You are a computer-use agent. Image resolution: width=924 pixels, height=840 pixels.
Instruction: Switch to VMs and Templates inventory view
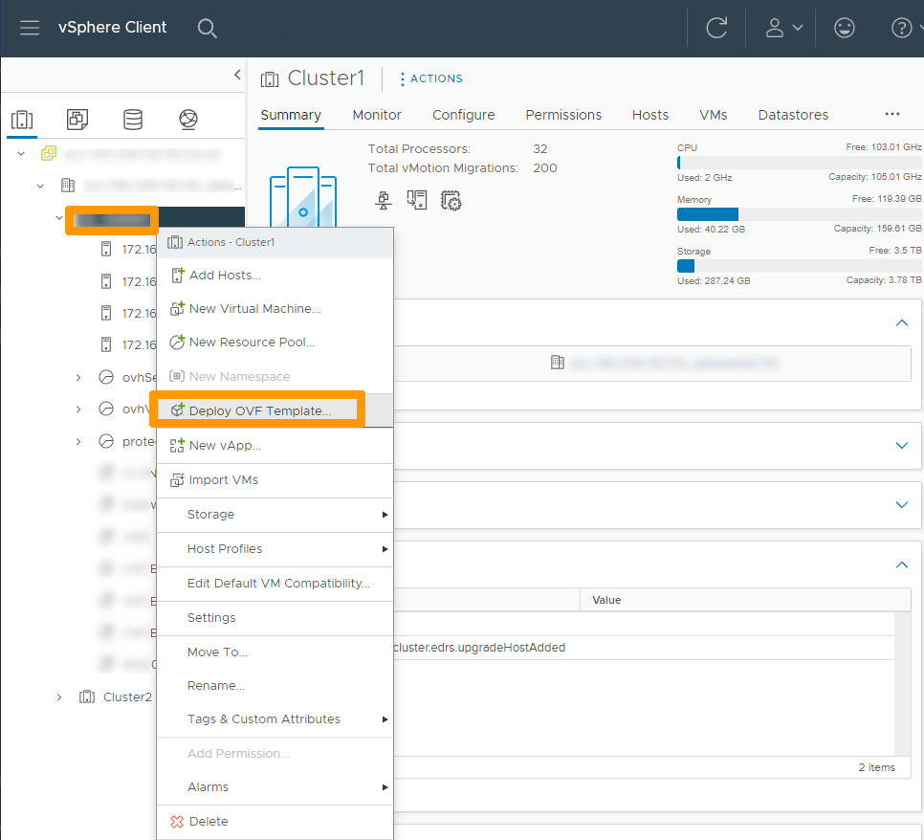pos(77,120)
